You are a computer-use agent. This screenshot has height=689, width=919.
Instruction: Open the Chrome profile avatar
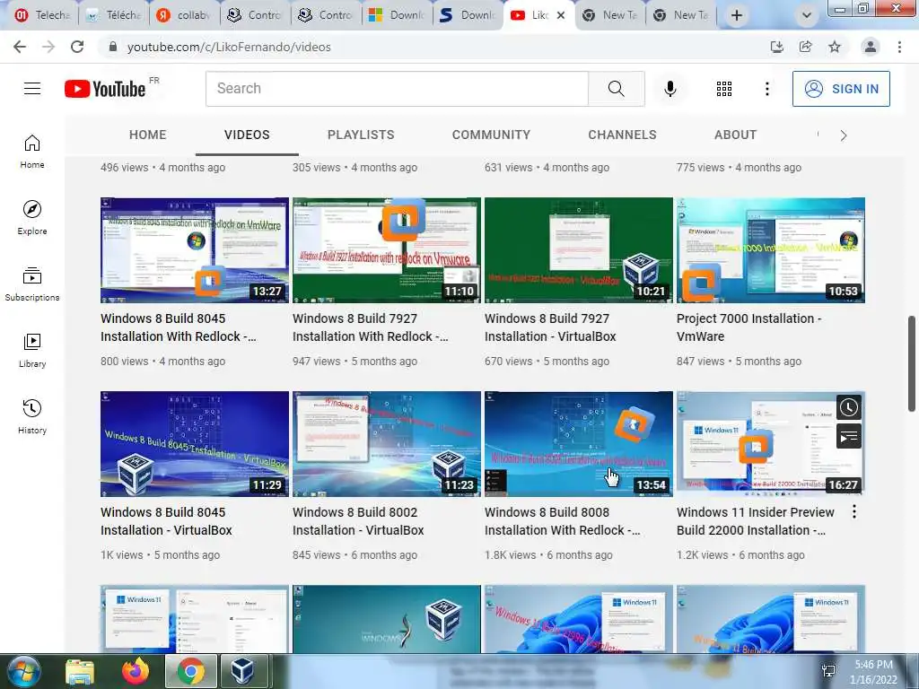[x=871, y=47]
